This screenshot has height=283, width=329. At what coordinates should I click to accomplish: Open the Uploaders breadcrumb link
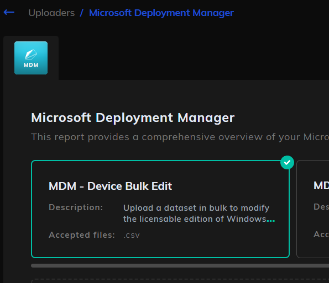point(51,13)
